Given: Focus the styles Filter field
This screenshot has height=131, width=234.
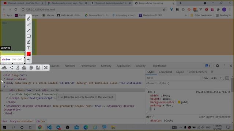Looking at the screenshot, I should 173,78.
